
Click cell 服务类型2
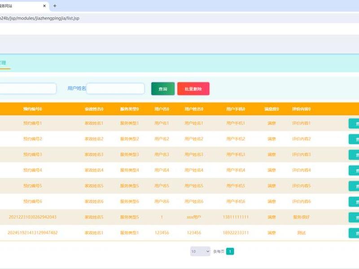(x=130, y=139)
